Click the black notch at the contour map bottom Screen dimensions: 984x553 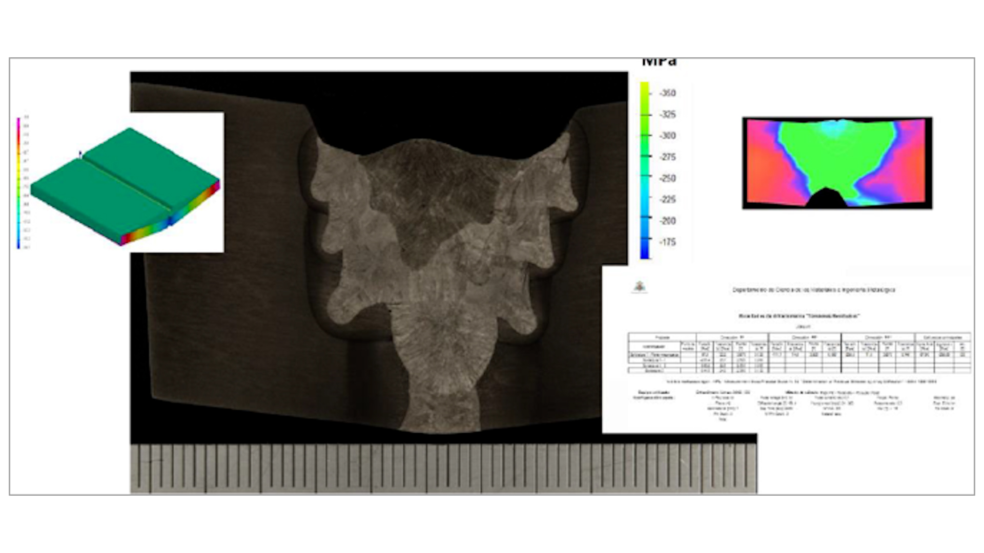click(826, 198)
